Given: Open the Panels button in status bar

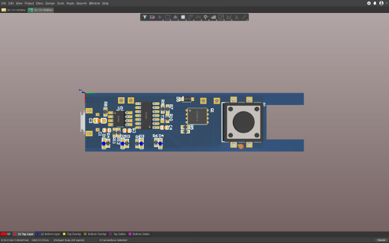Looking at the screenshot, I should tap(382, 240).
